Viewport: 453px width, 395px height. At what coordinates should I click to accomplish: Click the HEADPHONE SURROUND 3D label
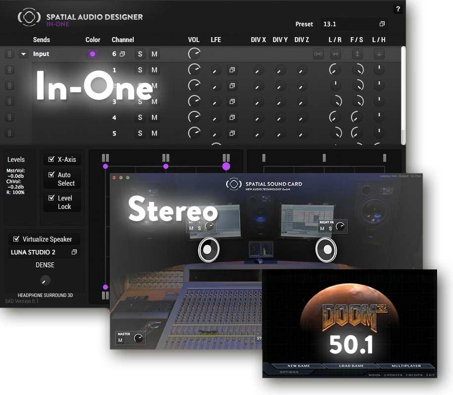pos(46,295)
